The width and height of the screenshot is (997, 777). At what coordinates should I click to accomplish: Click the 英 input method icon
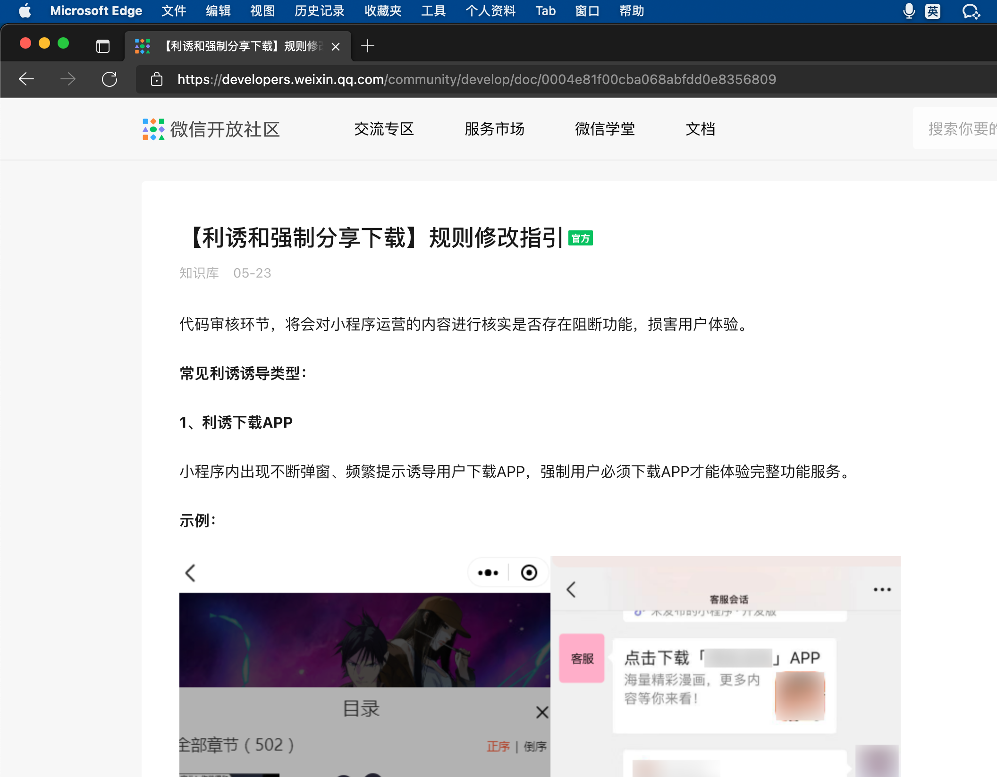tap(932, 11)
